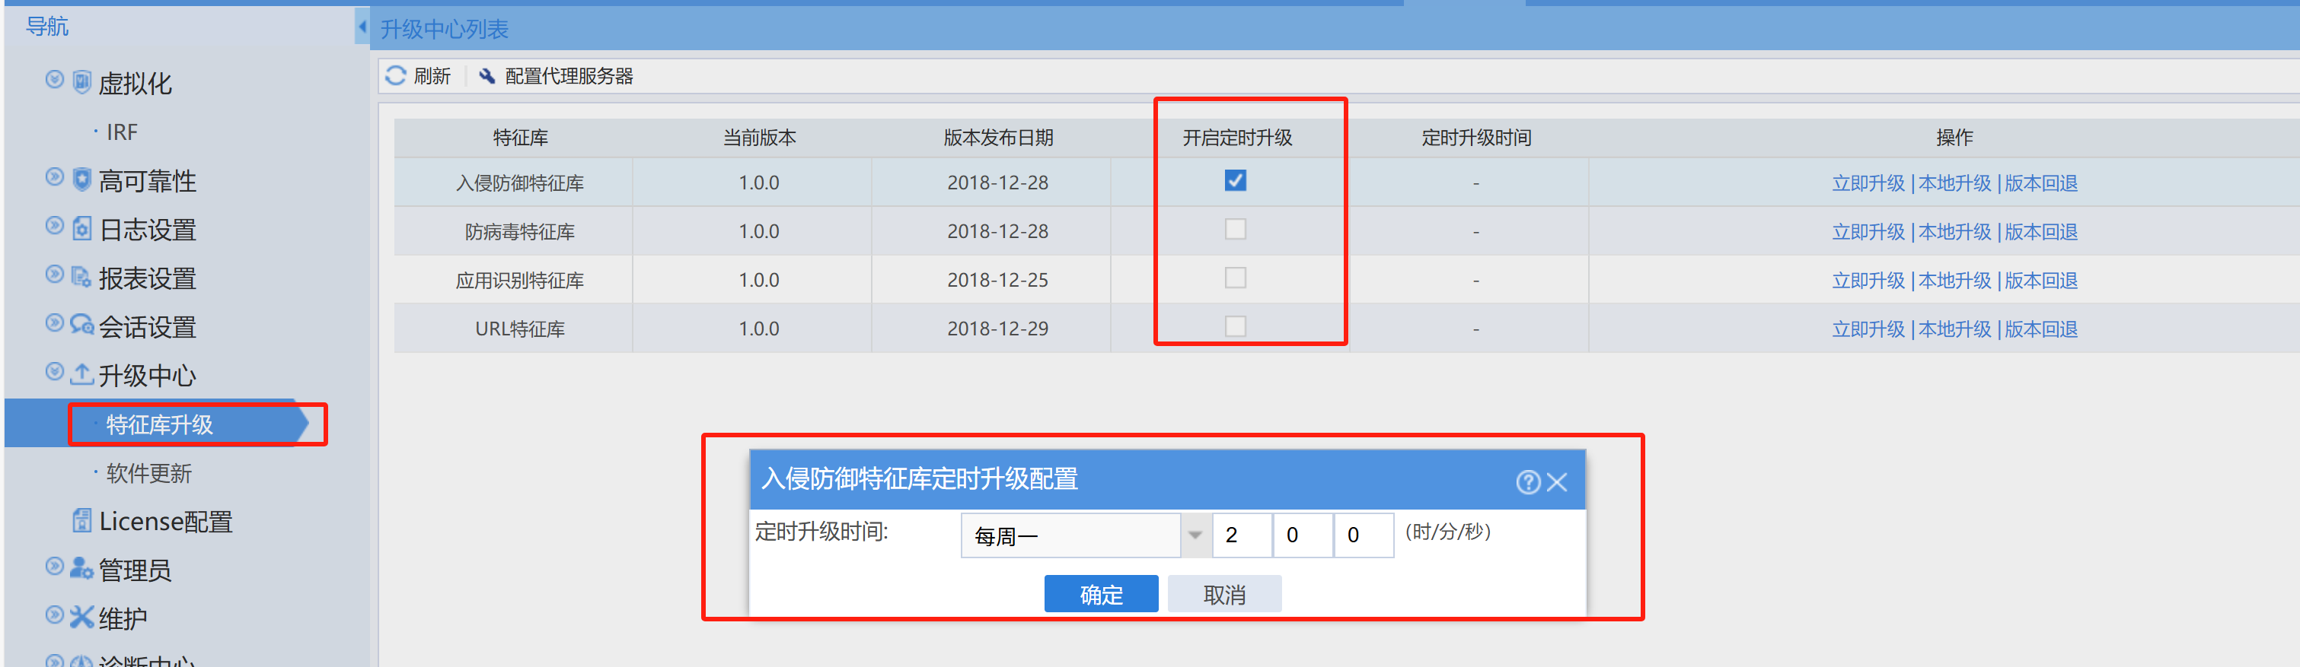This screenshot has width=2300, height=667.
Task: Open the 软件更新 menu item
Action: (148, 474)
